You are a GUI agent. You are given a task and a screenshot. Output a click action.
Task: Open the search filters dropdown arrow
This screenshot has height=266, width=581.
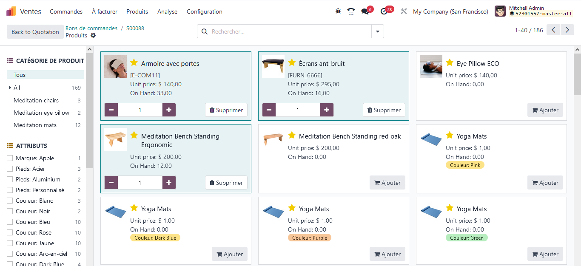pos(377,31)
